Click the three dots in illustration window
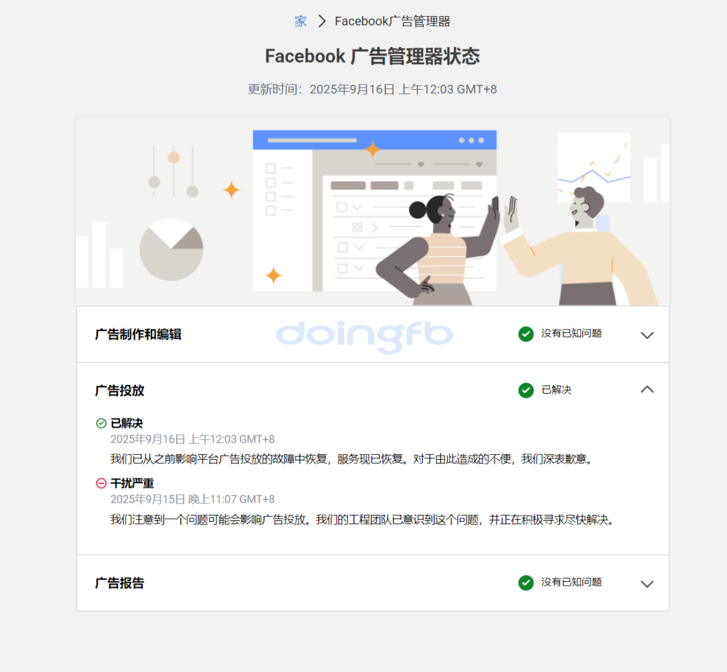Viewport: 727px width, 672px height. point(471,140)
